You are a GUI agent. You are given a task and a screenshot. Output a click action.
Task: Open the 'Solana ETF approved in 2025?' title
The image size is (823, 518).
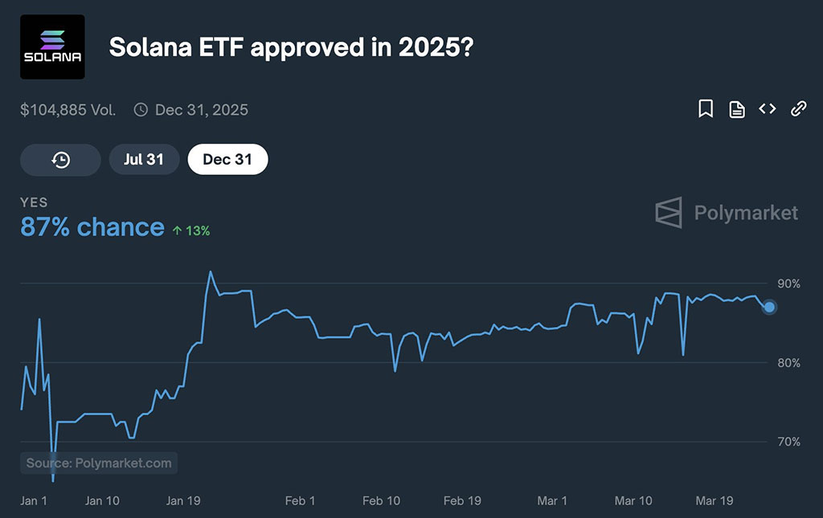click(290, 47)
